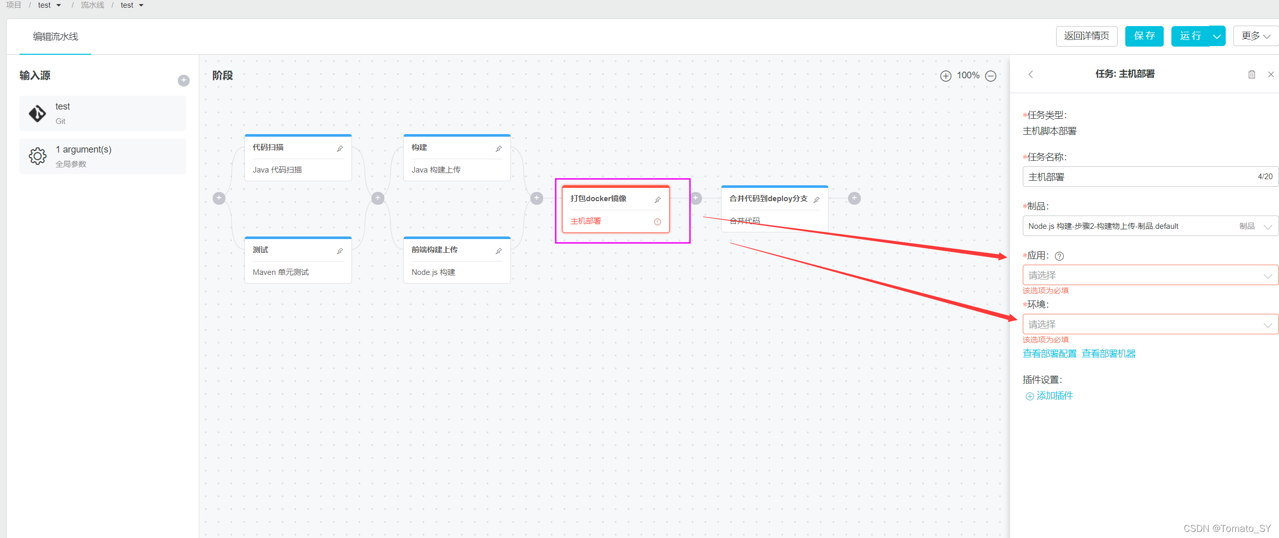This screenshot has height=538, width=1279.
Task: Go to 流水线 breadcrumb
Action: click(x=92, y=5)
